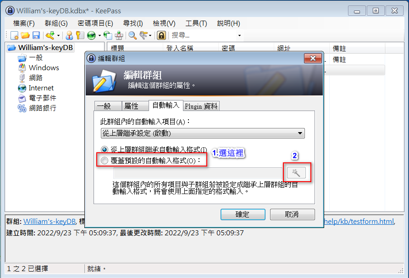The height and width of the screenshot is (278, 409).
Task: Click the 確定 button
Action: click(x=243, y=214)
